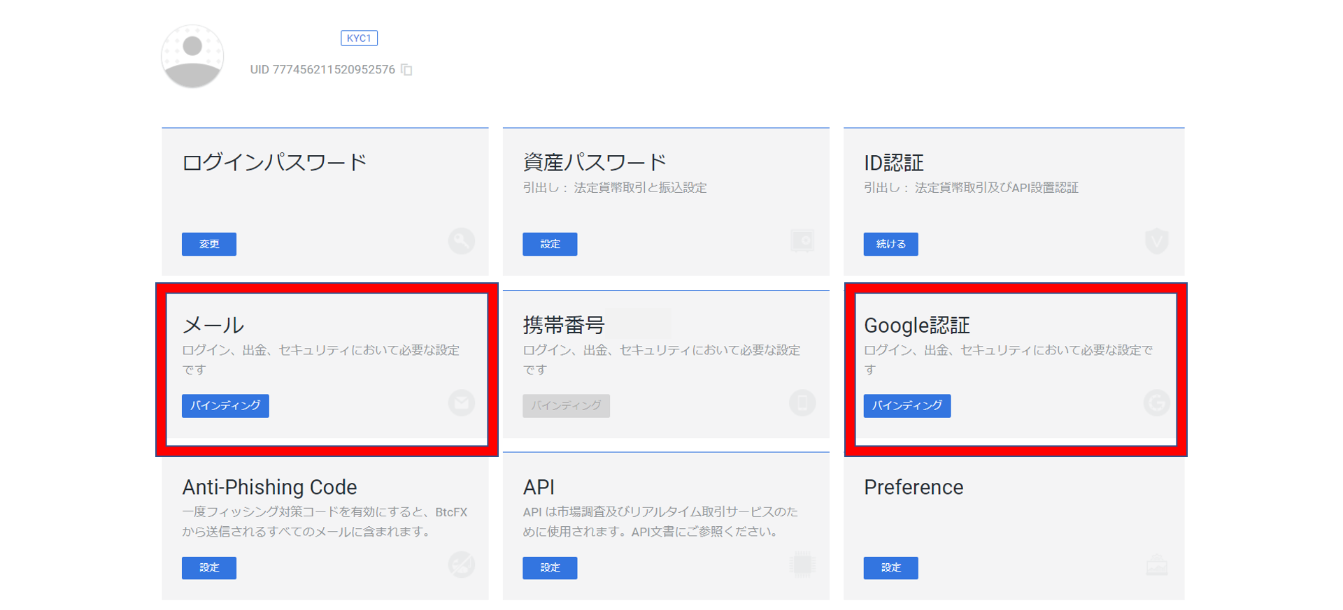Click the safe icon in 資産パスワード card
Viewport: 1343px width, 610px height.
click(x=802, y=241)
